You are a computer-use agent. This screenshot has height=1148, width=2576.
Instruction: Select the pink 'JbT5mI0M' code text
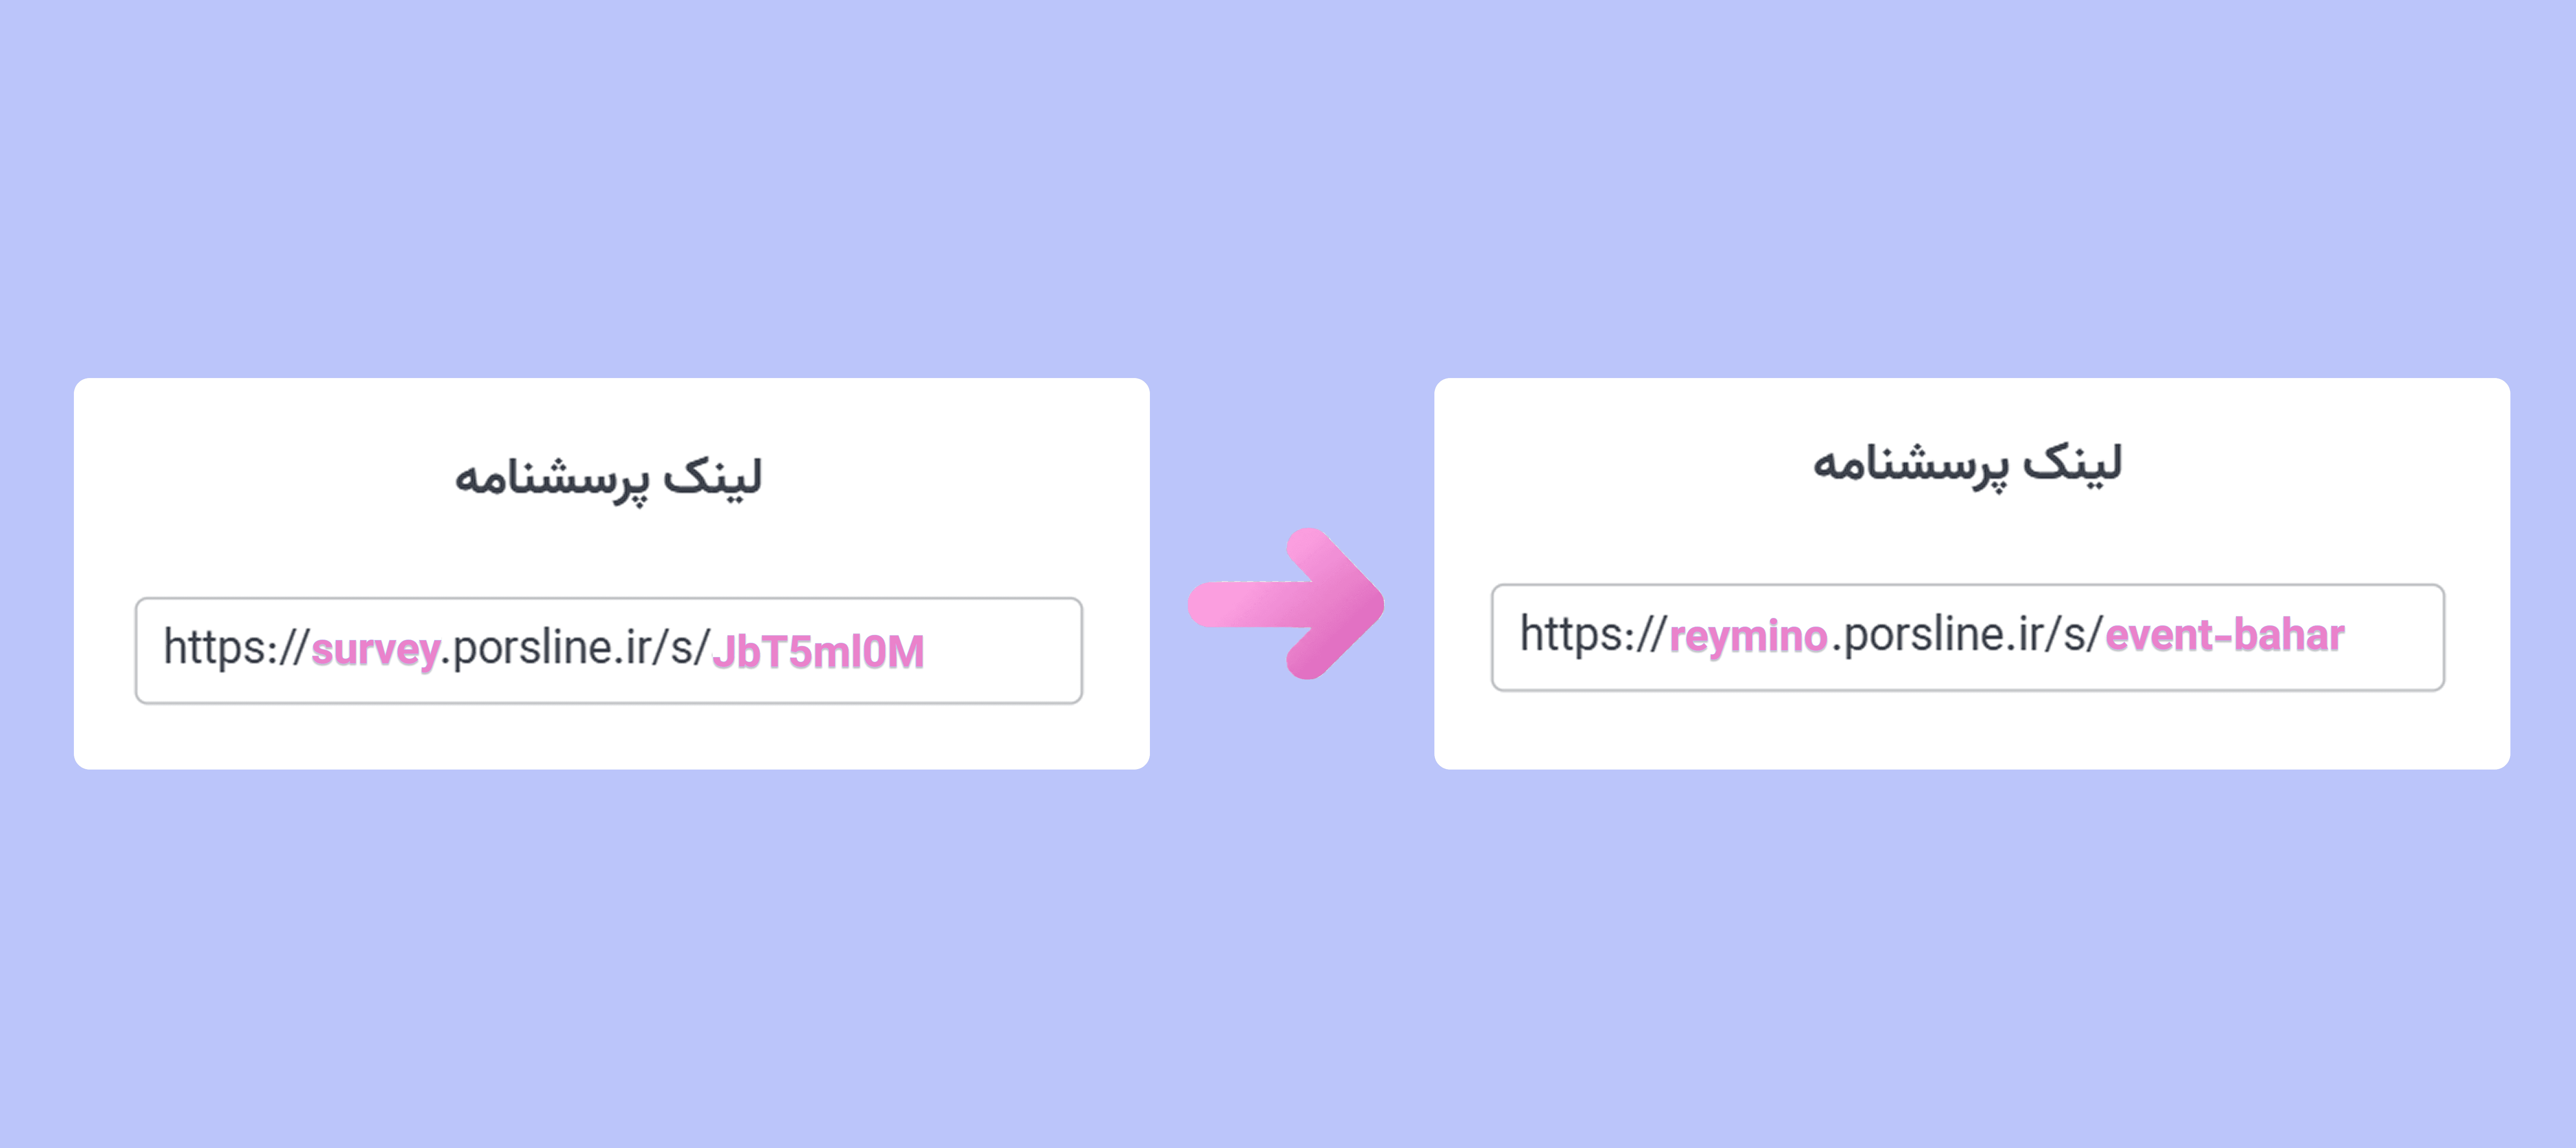pos(818,652)
